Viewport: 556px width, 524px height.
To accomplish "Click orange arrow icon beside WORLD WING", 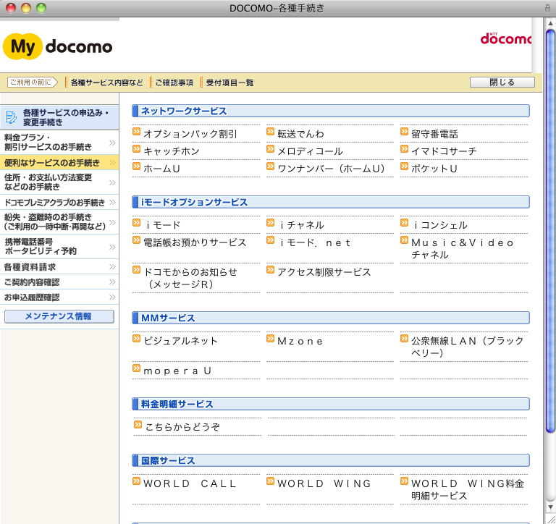I will [x=271, y=481].
